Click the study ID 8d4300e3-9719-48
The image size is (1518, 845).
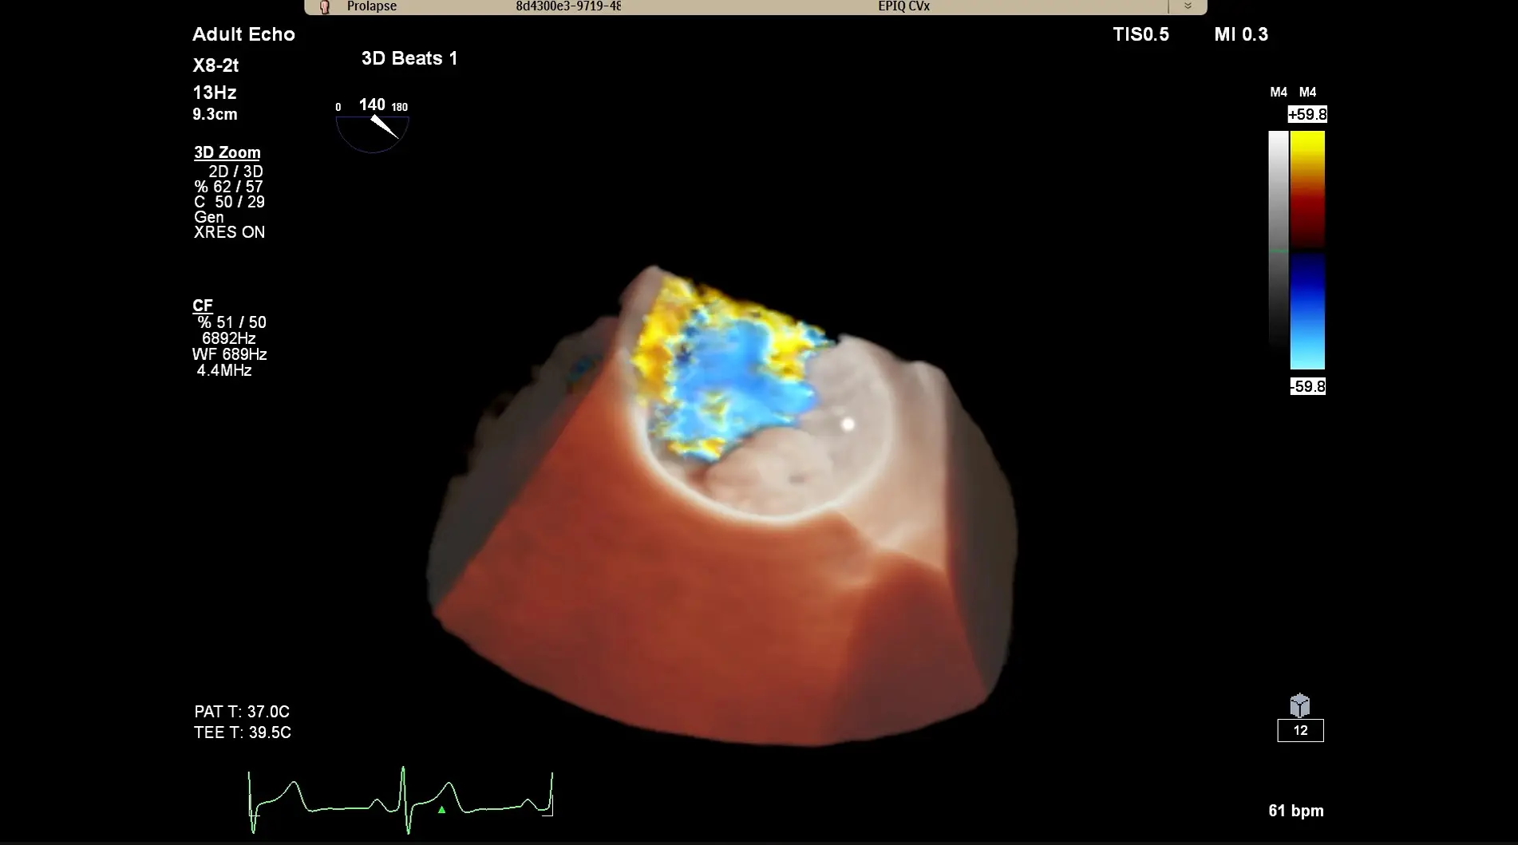(x=568, y=6)
